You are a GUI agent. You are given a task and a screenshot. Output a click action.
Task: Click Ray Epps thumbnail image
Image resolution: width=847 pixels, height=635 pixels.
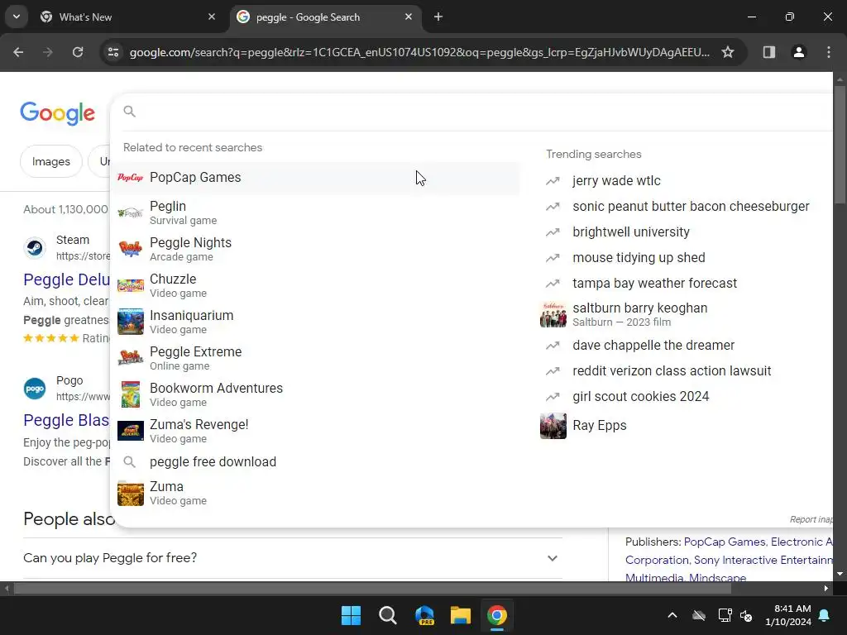click(553, 426)
